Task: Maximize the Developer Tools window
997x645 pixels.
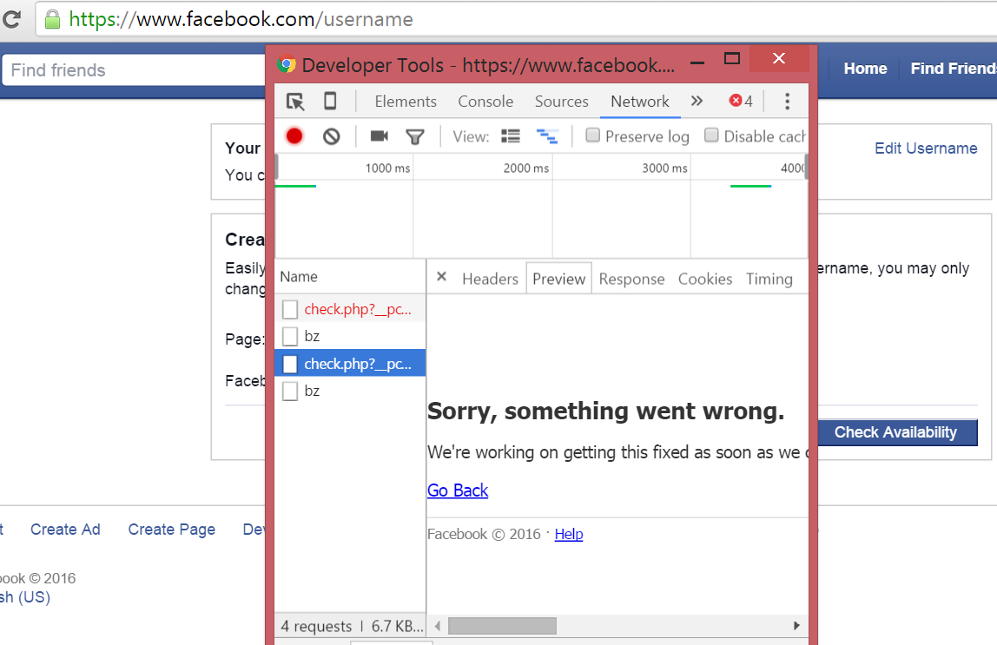Action: [x=732, y=59]
